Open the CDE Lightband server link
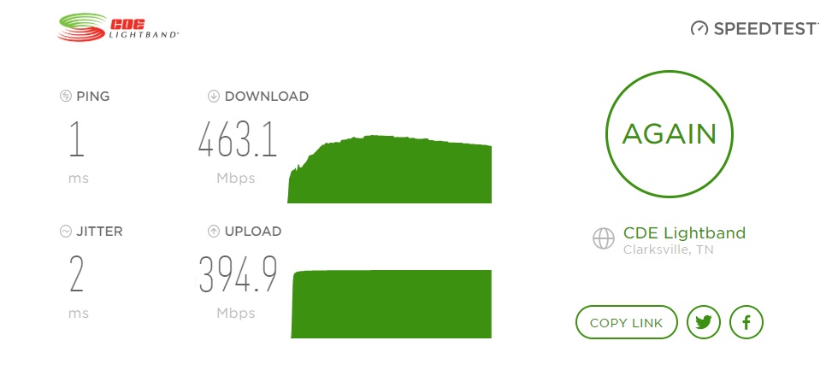 (x=684, y=232)
